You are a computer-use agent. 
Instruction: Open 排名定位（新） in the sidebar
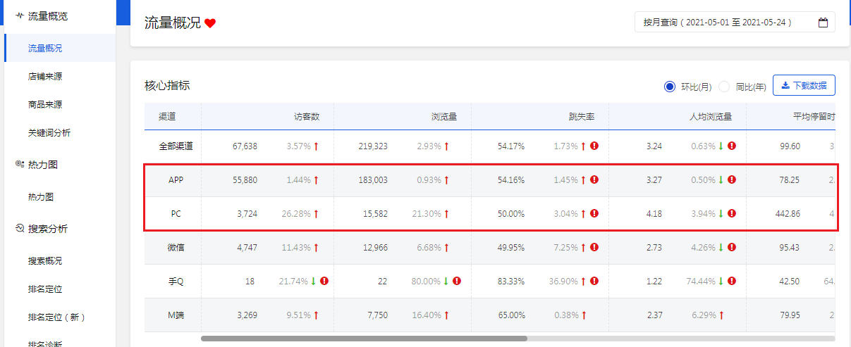58,317
